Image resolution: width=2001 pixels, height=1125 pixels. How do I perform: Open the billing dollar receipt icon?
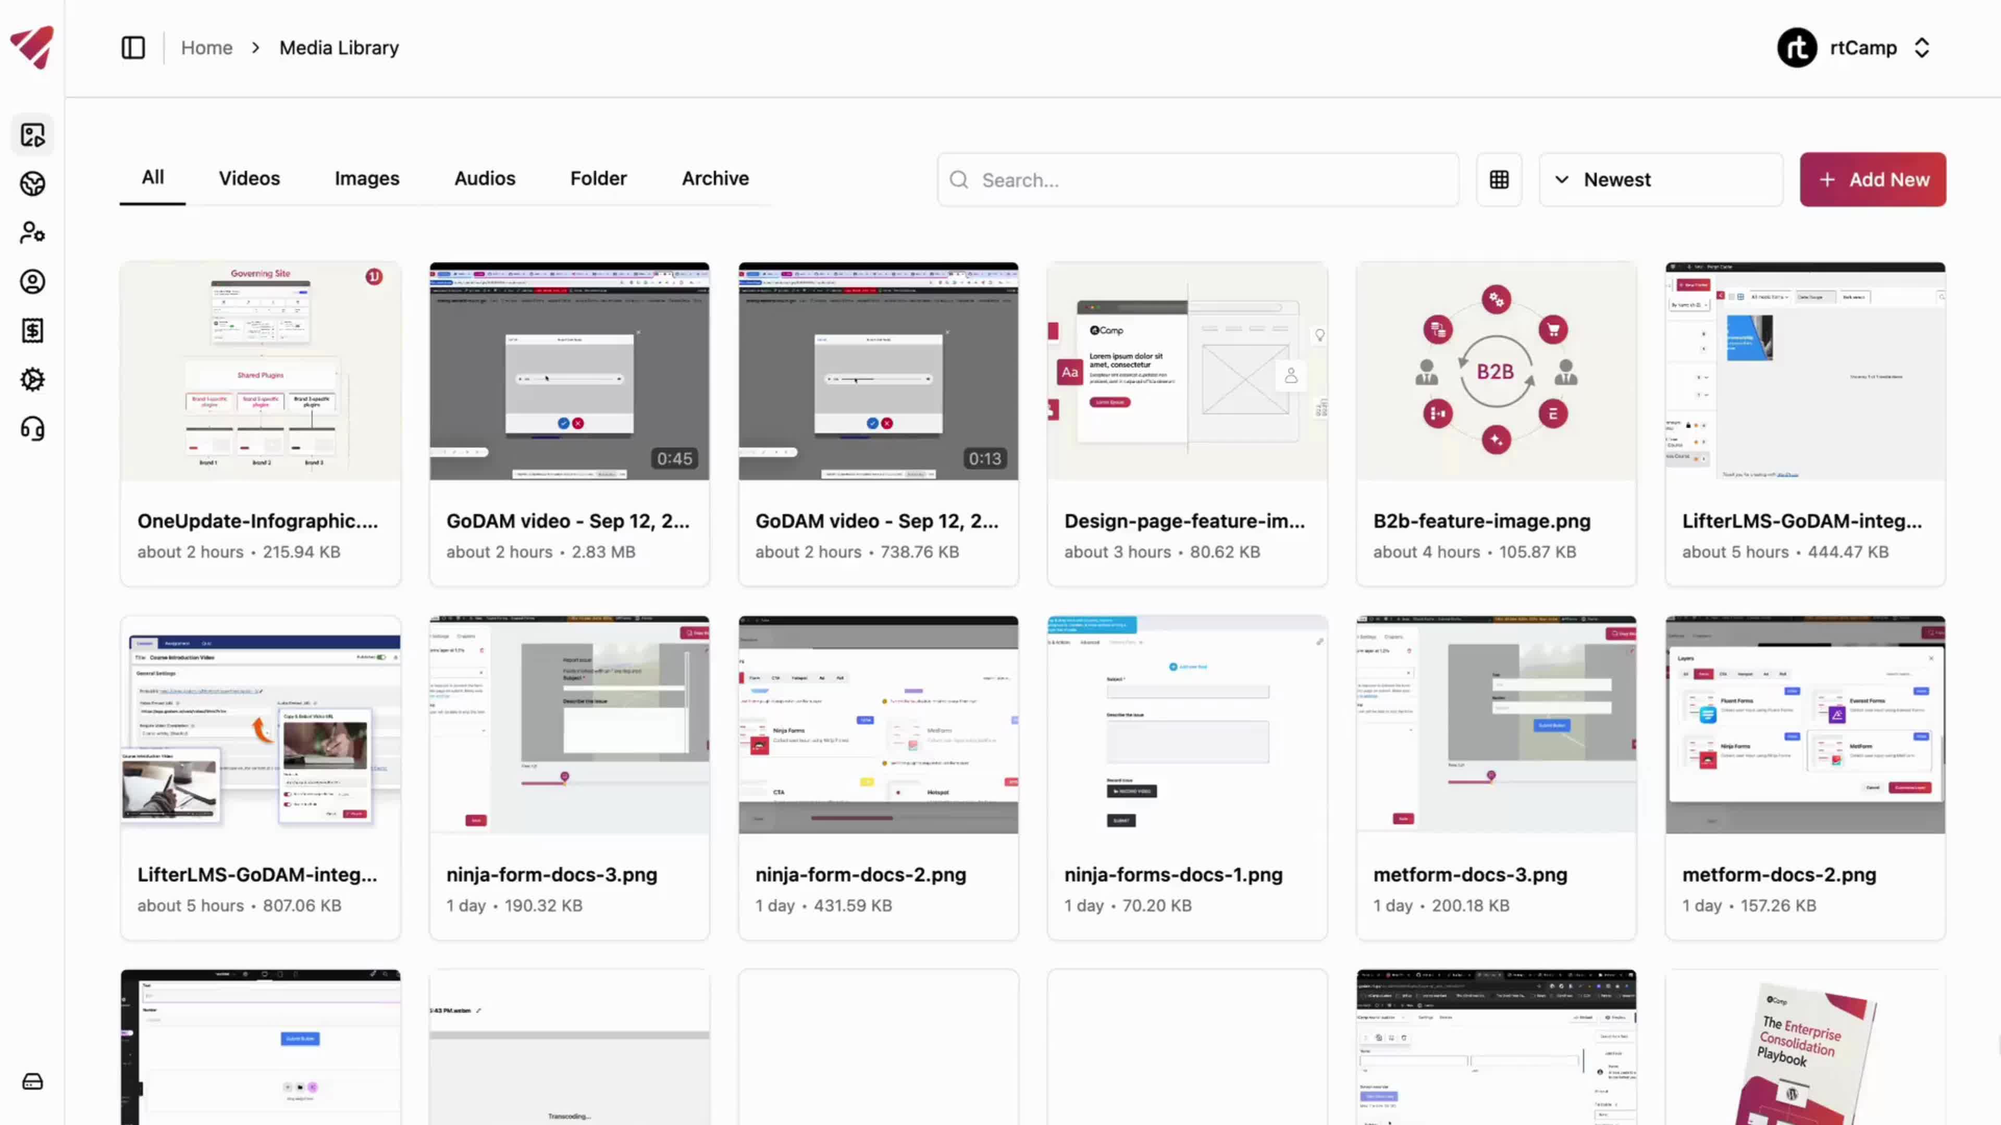33,331
